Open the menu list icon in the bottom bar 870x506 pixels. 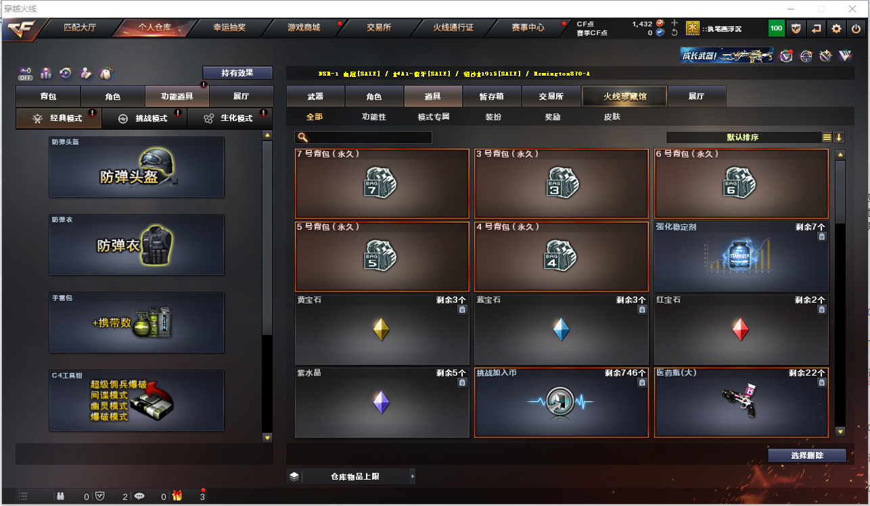pyautogui.click(x=24, y=496)
